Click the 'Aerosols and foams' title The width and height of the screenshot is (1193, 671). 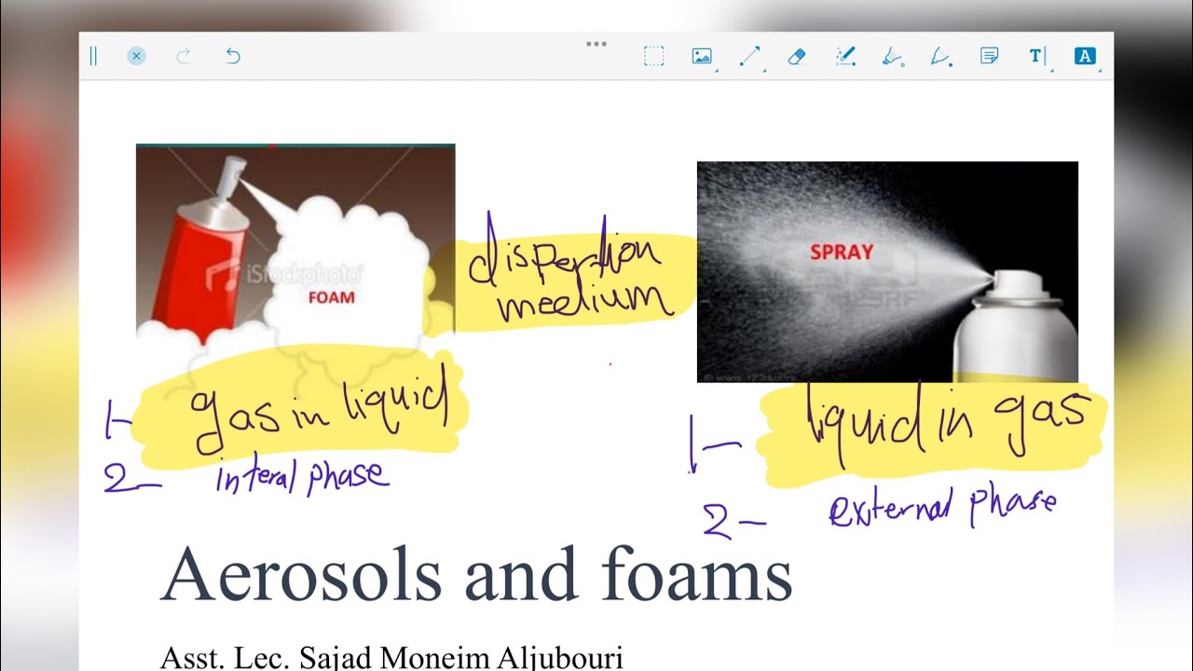tap(476, 573)
